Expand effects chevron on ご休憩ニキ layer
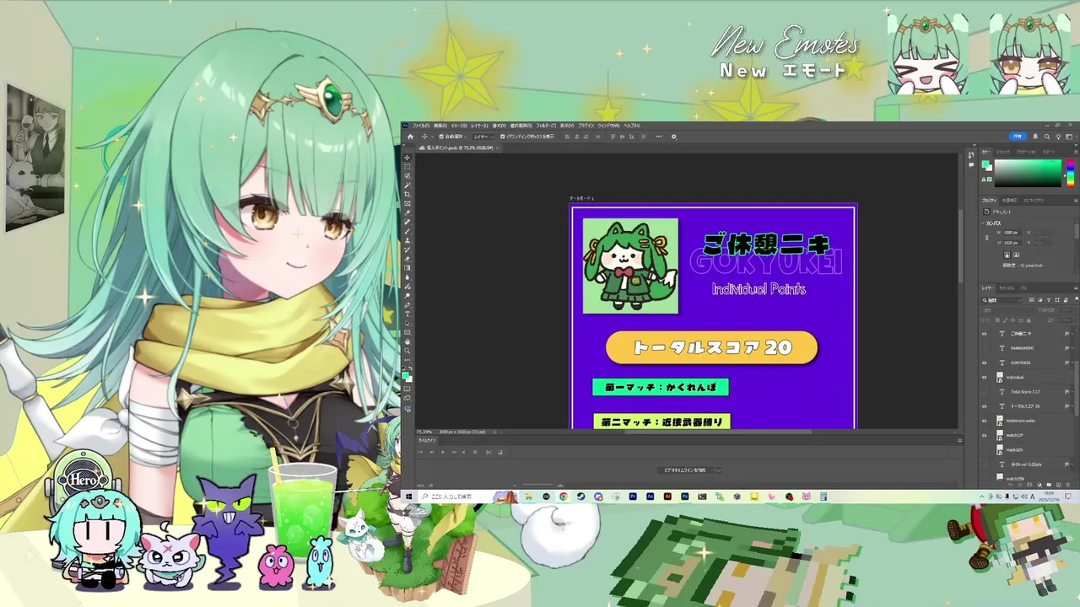 [x=1072, y=333]
